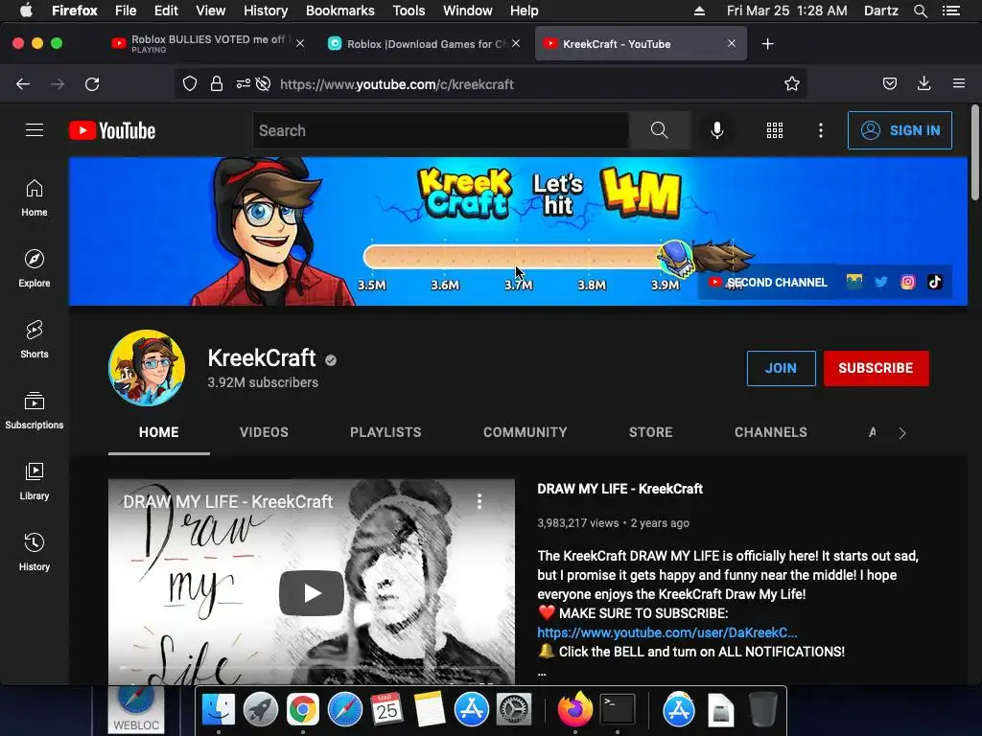Open System Preferences from the Dock

point(514,710)
